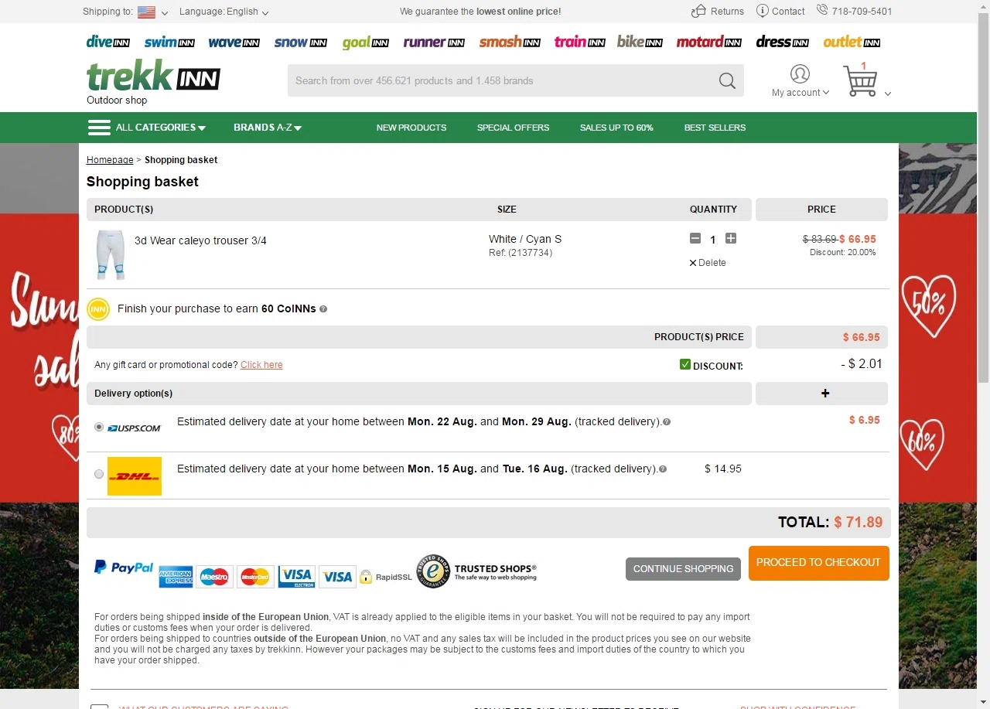Expand the My account dropdown
Screen dimensions: 990x709
click(x=801, y=93)
